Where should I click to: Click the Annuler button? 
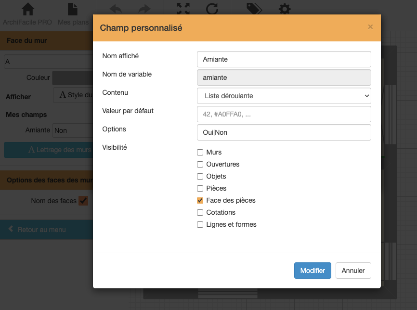point(353,271)
